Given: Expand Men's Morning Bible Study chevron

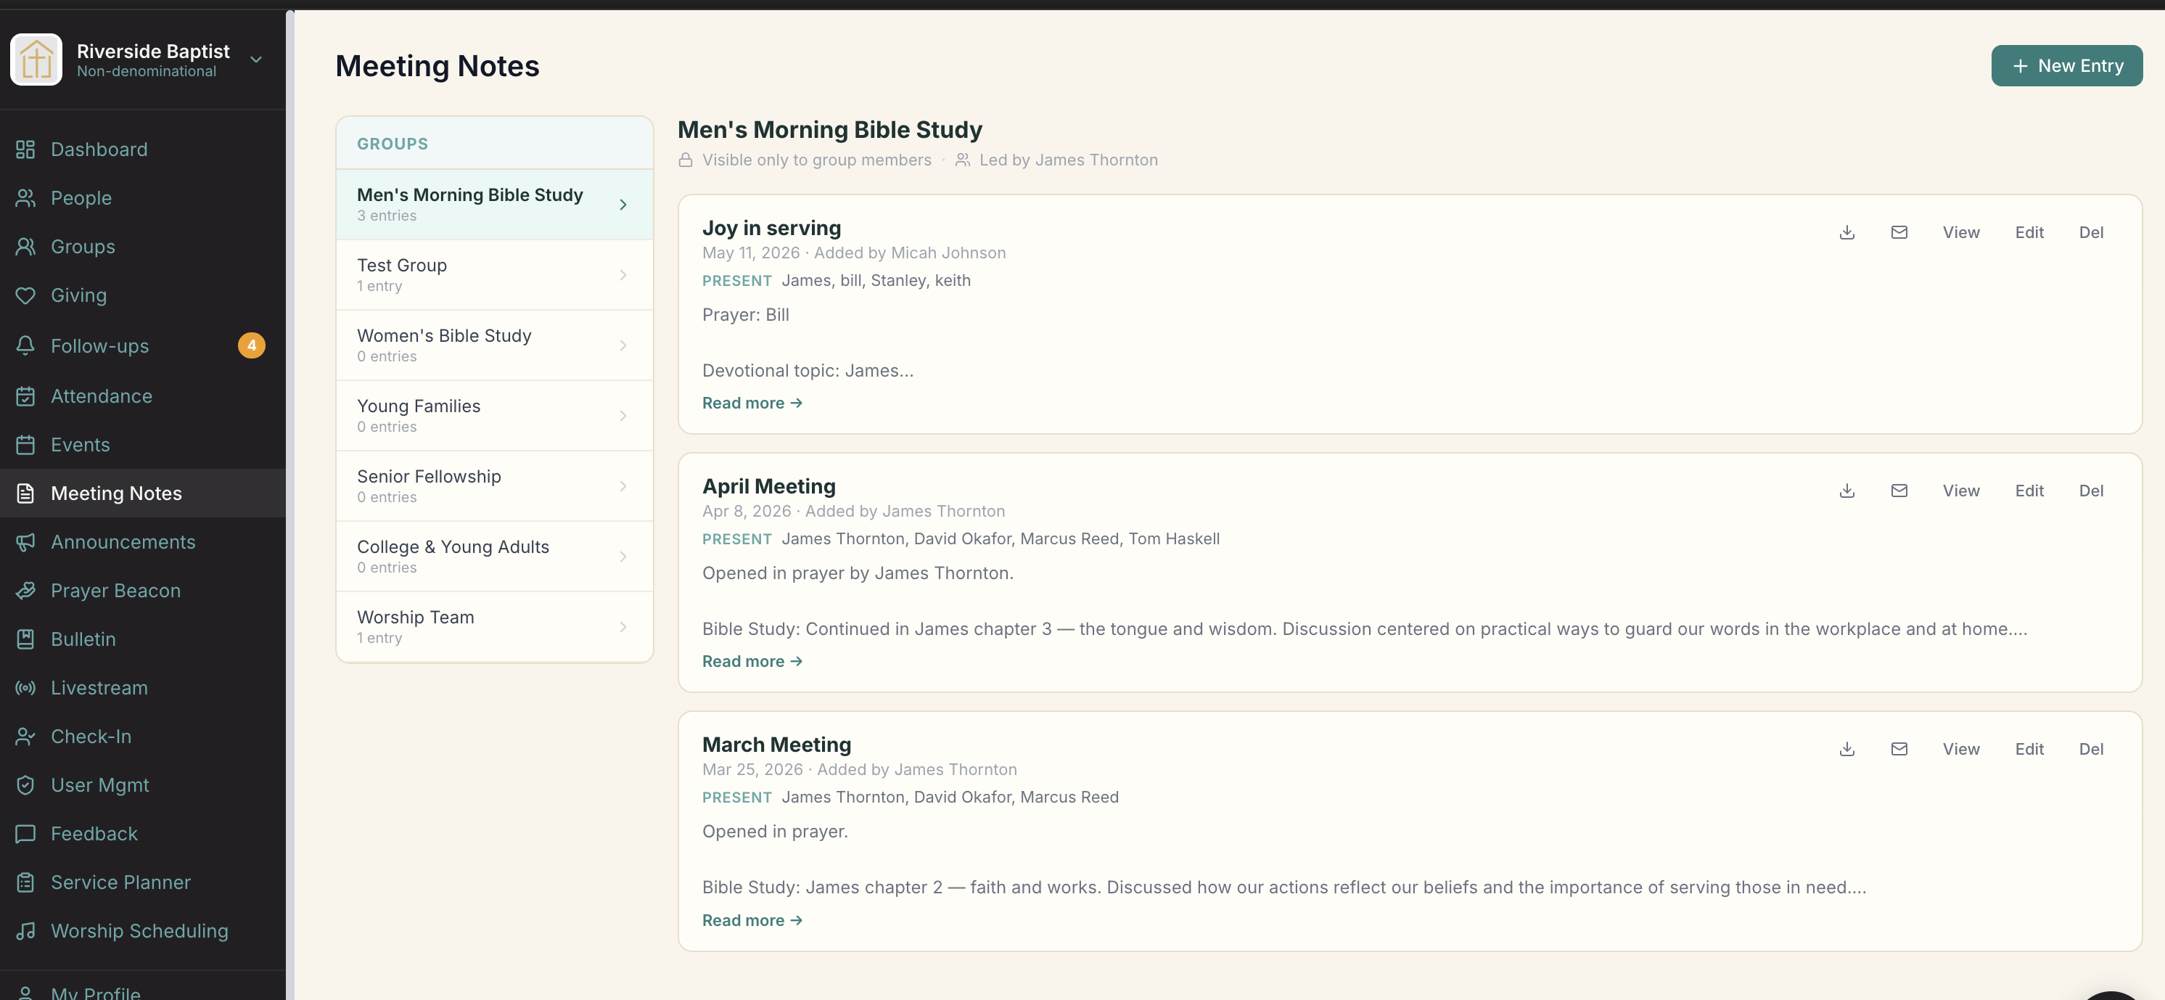Looking at the screenshot, I should tap(623, 205).
